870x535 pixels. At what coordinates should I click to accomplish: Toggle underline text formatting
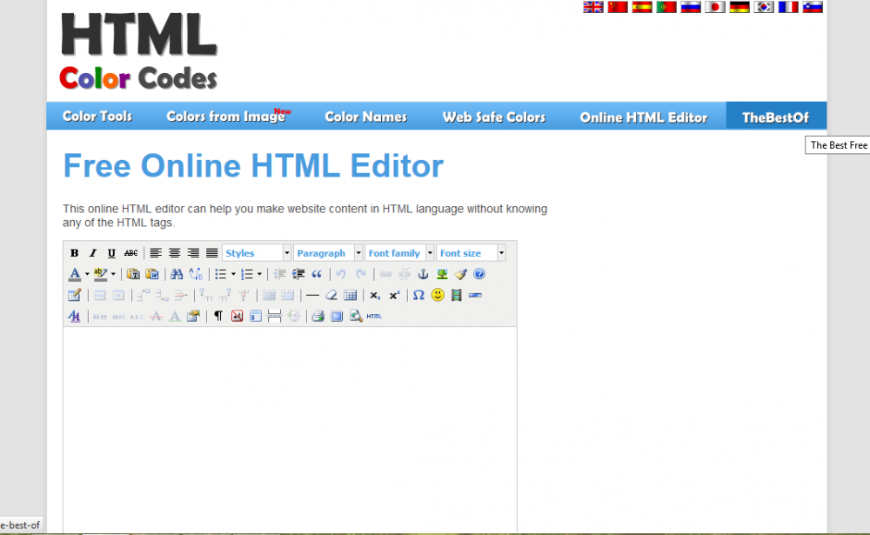coord(111,253)
